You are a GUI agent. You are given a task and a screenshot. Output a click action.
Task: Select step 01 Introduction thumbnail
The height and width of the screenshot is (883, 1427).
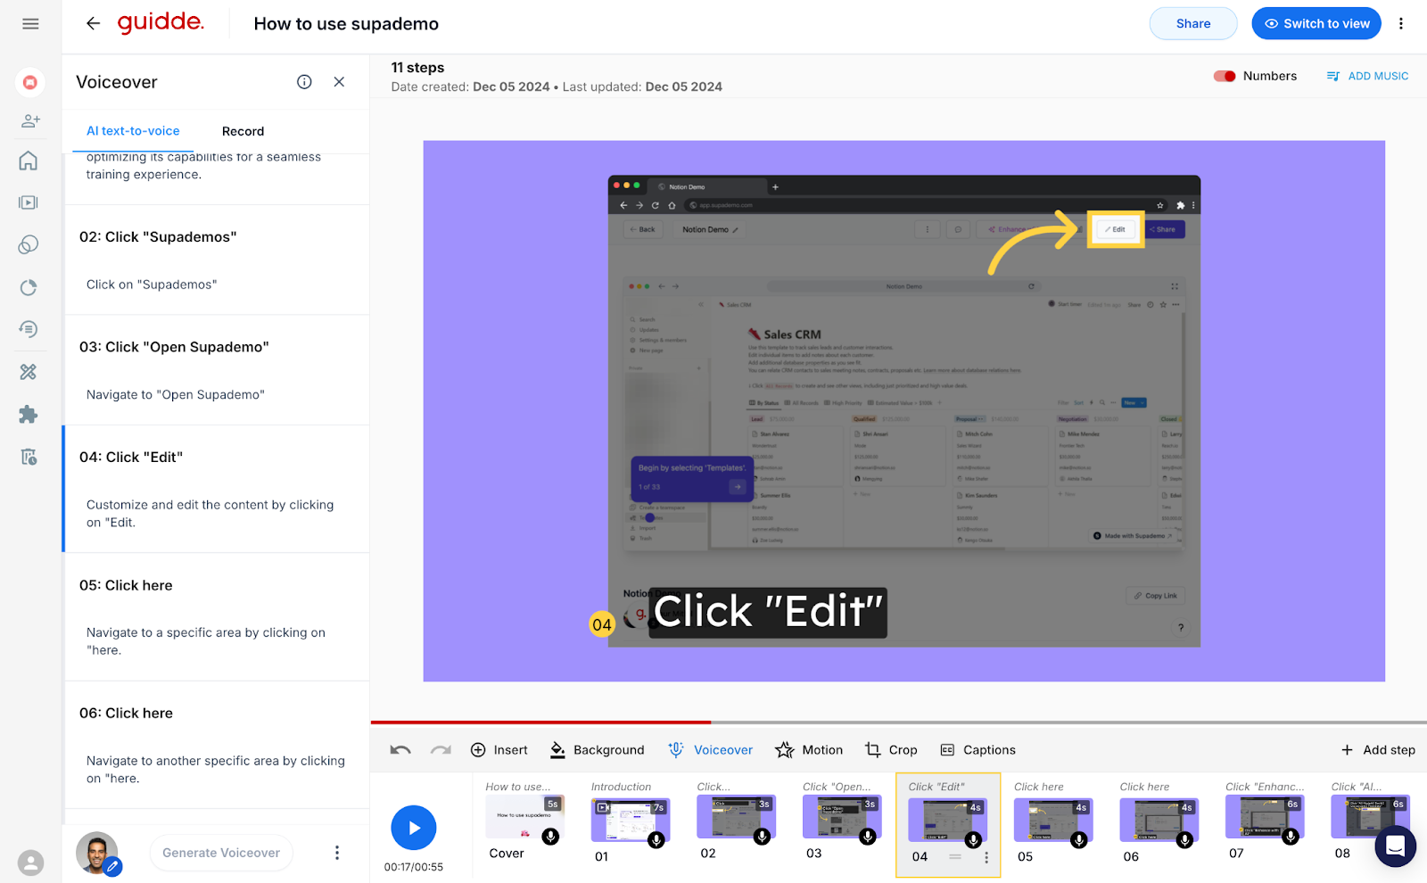click(x=630, y=819)
